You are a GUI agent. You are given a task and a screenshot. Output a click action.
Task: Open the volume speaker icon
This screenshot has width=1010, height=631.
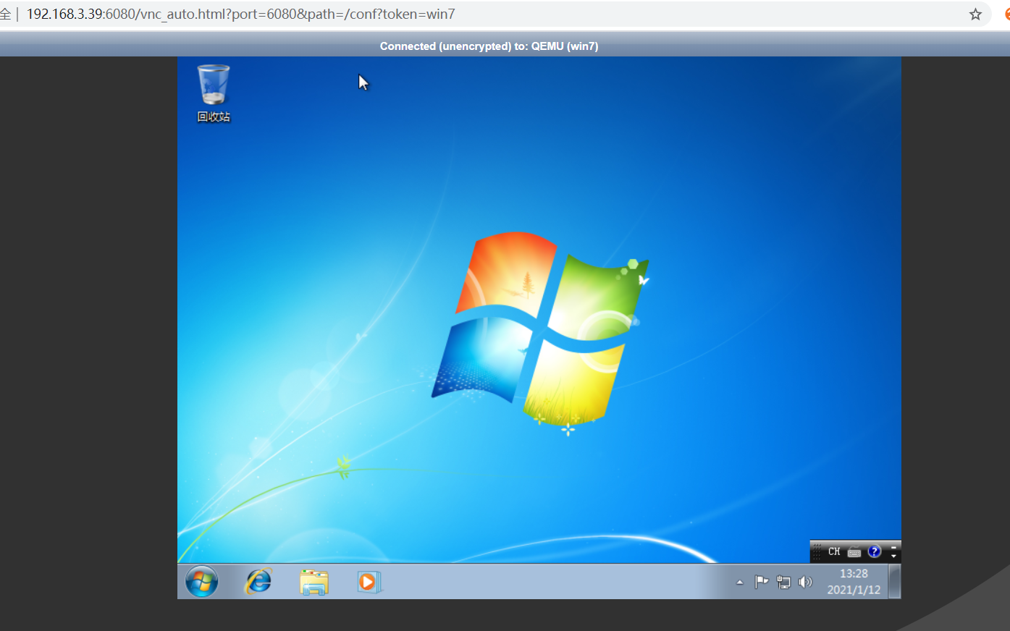(x=805, y=582)
